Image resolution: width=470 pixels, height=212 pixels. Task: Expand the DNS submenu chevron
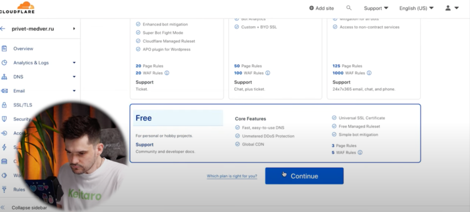pyautogui.click(x=74, y=77)
